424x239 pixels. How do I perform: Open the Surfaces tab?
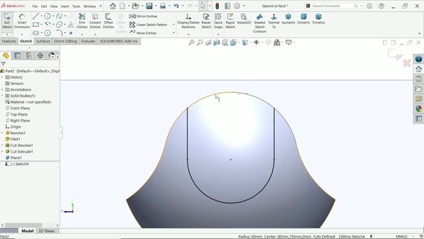[43, 41]
